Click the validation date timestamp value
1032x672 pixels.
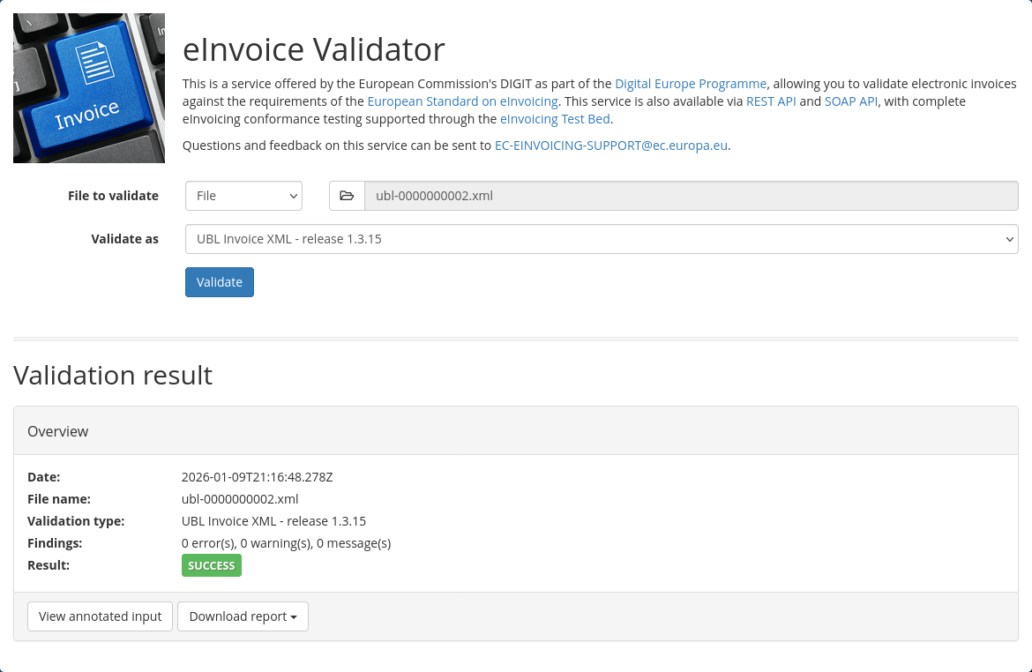(x=257, y=477)
